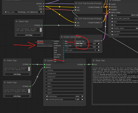This screenshot has height=113, width=138.
Task: Click the left arrow of the embeddings widget
Action: coord(47,96)
